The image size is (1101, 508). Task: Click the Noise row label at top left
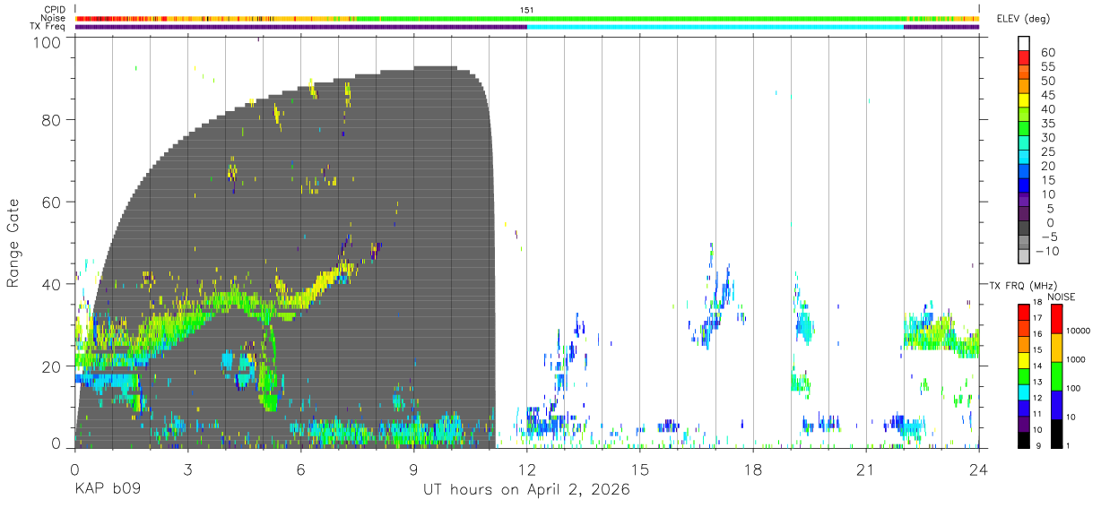[x=53, y=18]
